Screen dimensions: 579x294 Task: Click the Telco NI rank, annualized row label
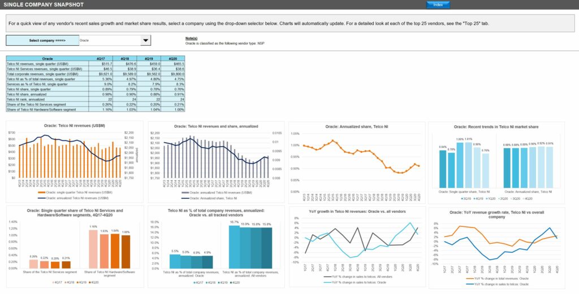click(x=28, y=99)
